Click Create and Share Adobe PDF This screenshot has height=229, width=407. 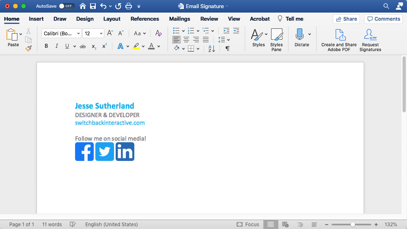tap(339, 40)
